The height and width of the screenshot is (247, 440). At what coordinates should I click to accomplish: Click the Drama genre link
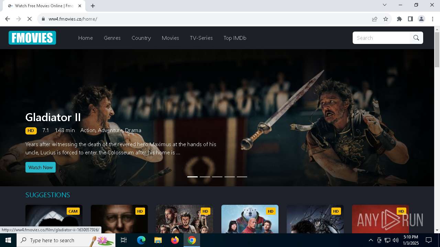[x=133, y=130]
